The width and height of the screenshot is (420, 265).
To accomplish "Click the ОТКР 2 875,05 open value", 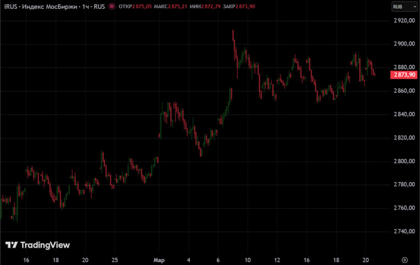I will (135, 6).
